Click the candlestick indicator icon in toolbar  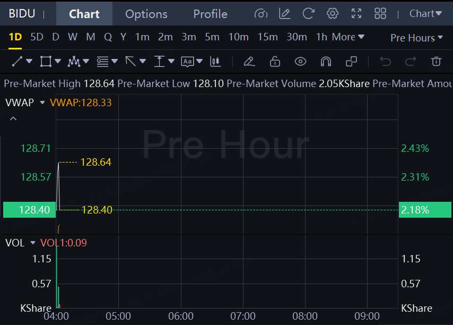click(215, 62)
